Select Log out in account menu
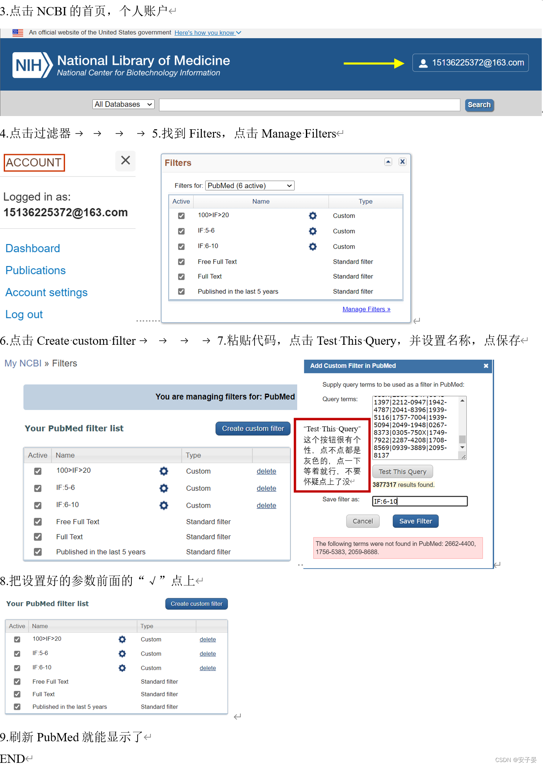Screen dimensions: 543x767 coord(24,315)
